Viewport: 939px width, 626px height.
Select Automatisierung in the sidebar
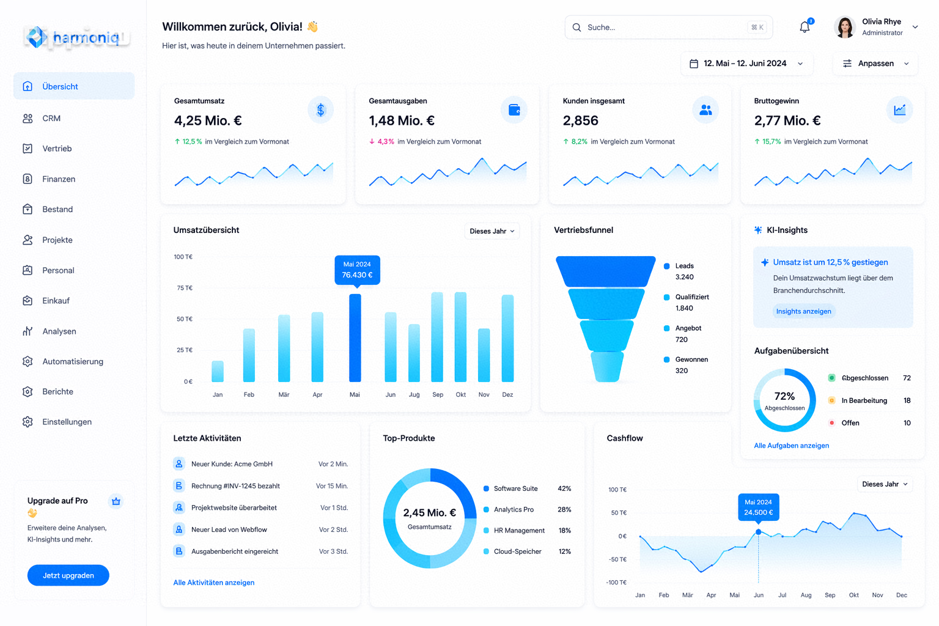pyautogui.click(x=74, y=361)
